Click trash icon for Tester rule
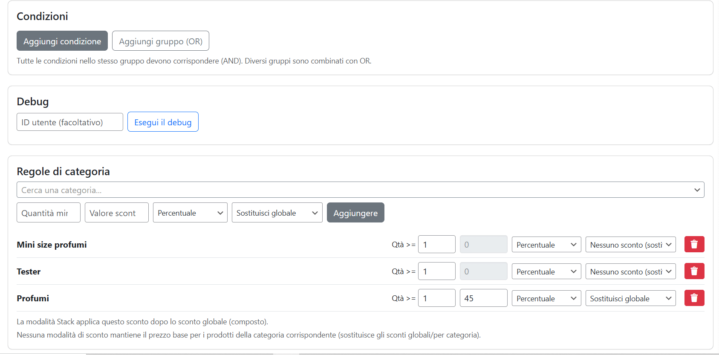Viewport: 719px width, 355px height. tap(694, 271)
